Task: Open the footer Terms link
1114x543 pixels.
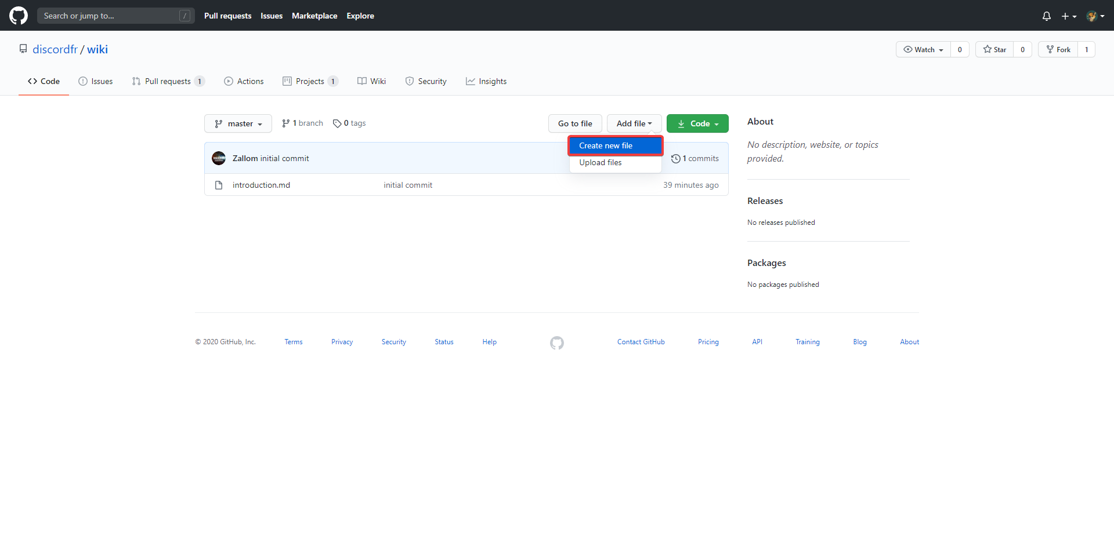Action: [x=294, y=342]
